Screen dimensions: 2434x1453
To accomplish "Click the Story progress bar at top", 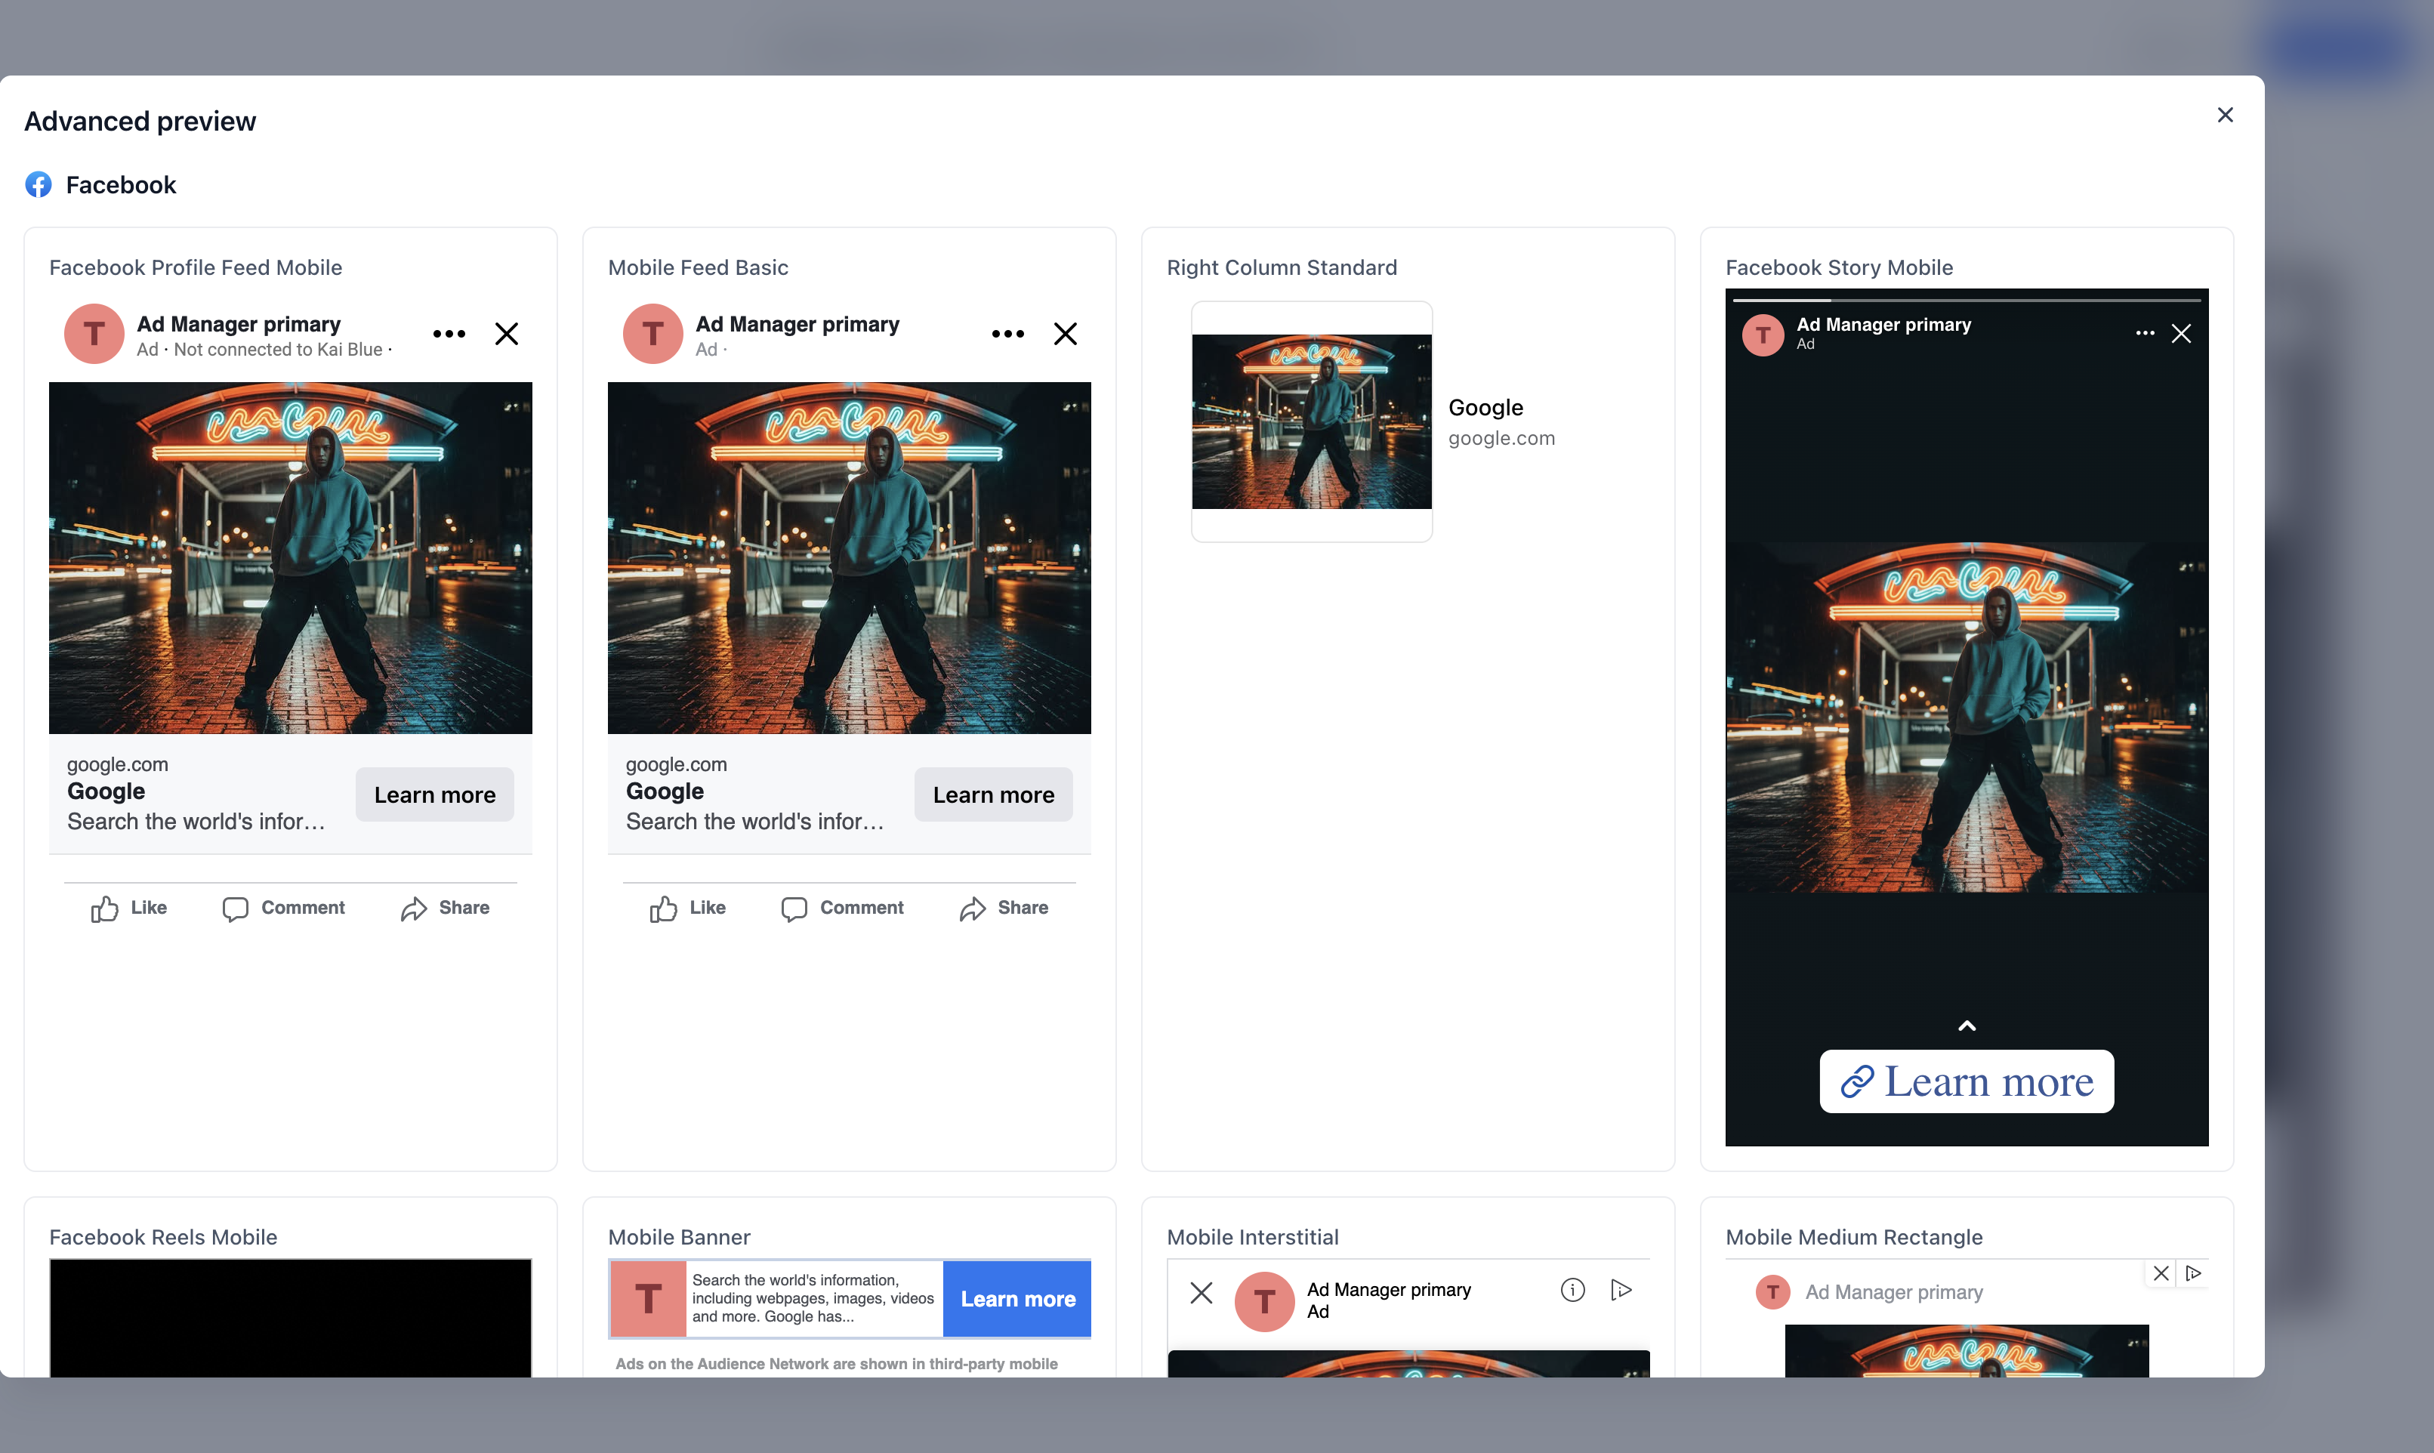I will (1966, 300).
